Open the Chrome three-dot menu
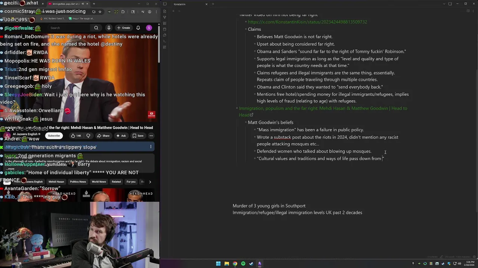 tap(155, 12)
